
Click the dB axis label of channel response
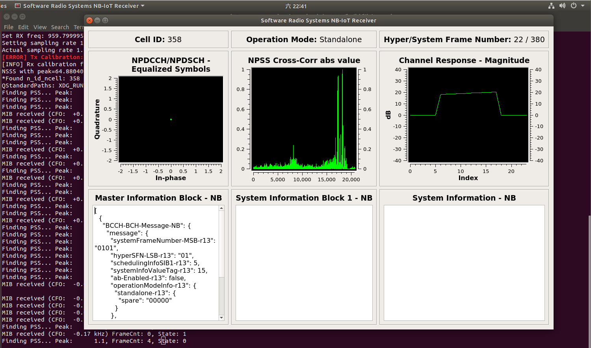[388, 115]
